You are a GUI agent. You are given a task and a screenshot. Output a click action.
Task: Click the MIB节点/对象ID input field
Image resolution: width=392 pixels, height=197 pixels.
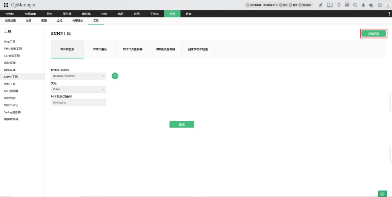78,103
